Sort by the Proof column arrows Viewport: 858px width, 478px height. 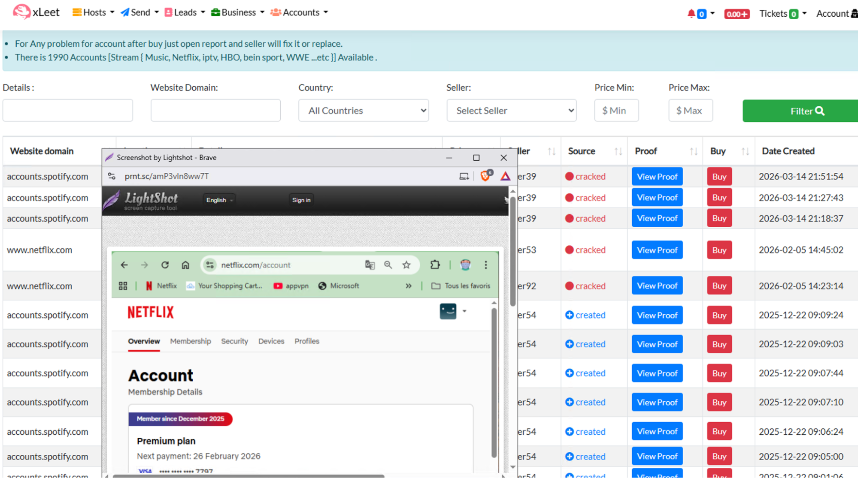pyautogui.click(x=694, y=151)
